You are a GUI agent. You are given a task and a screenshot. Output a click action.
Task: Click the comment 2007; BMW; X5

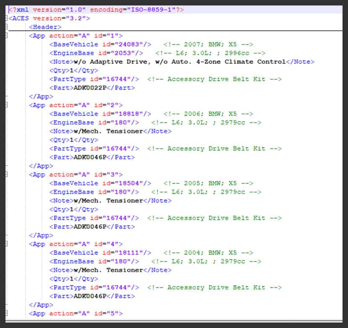208,44
